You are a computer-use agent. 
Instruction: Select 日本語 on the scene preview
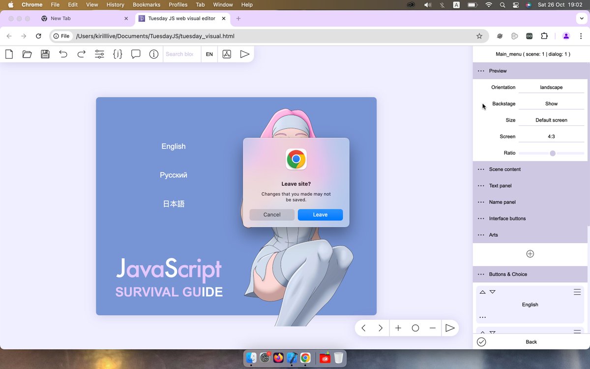174,204
